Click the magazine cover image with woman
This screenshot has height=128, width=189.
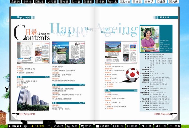point(150,39)
